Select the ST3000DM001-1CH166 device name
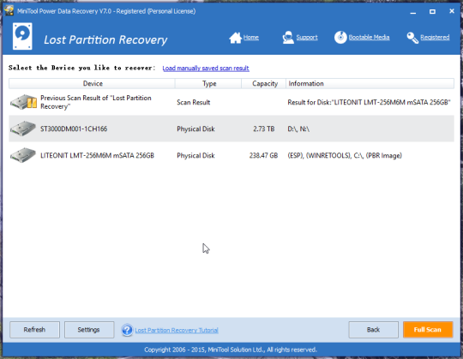This screenshot has height=359, width=463. pos(74,129)
